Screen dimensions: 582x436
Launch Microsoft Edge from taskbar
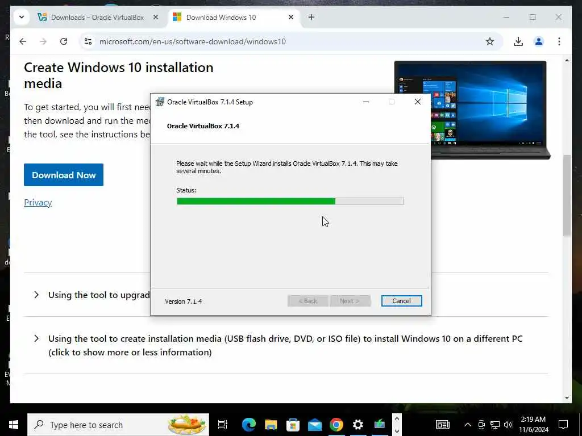[249, 425]
